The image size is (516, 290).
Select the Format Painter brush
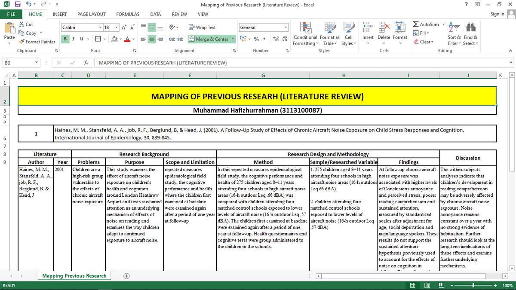pyautogui.click(x=37, y=42)
